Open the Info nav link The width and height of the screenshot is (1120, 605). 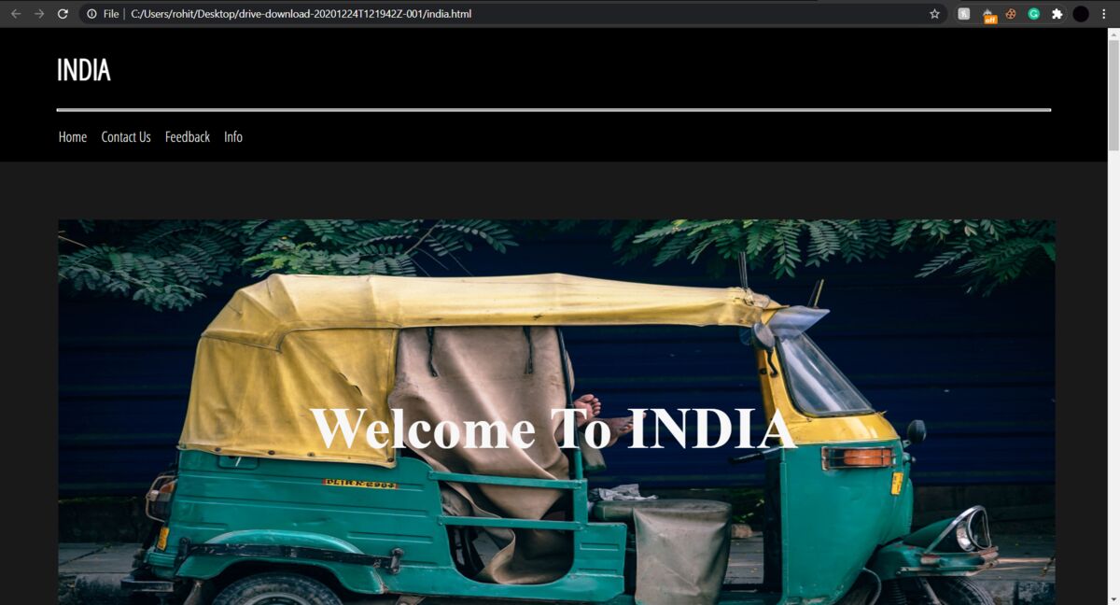tap(233, 137)
